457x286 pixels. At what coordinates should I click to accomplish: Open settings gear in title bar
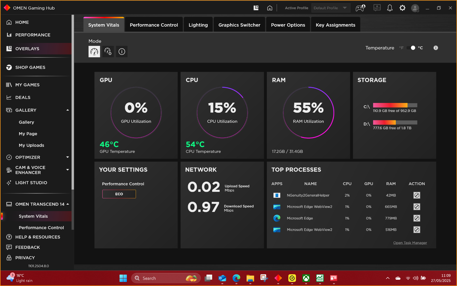pos(402,8)
